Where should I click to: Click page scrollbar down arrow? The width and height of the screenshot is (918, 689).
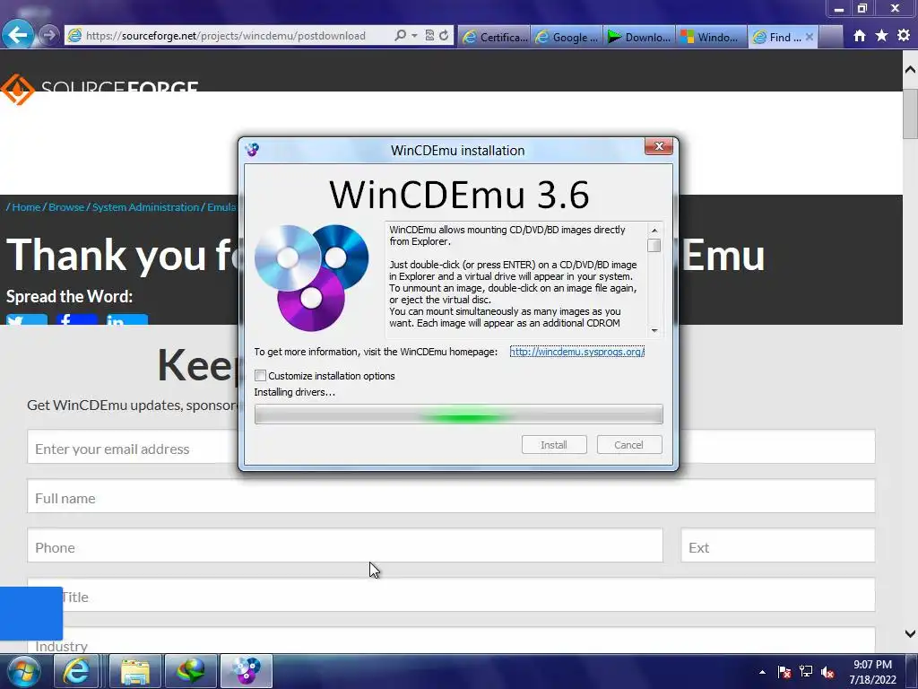[x=910, y=633]
